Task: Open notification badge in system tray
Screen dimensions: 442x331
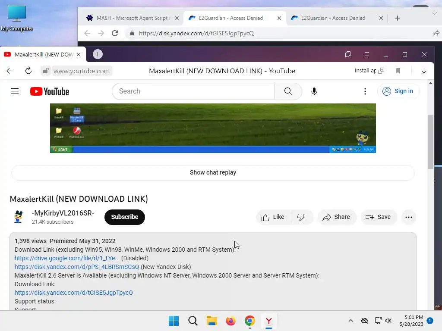Action: (430, 321)
